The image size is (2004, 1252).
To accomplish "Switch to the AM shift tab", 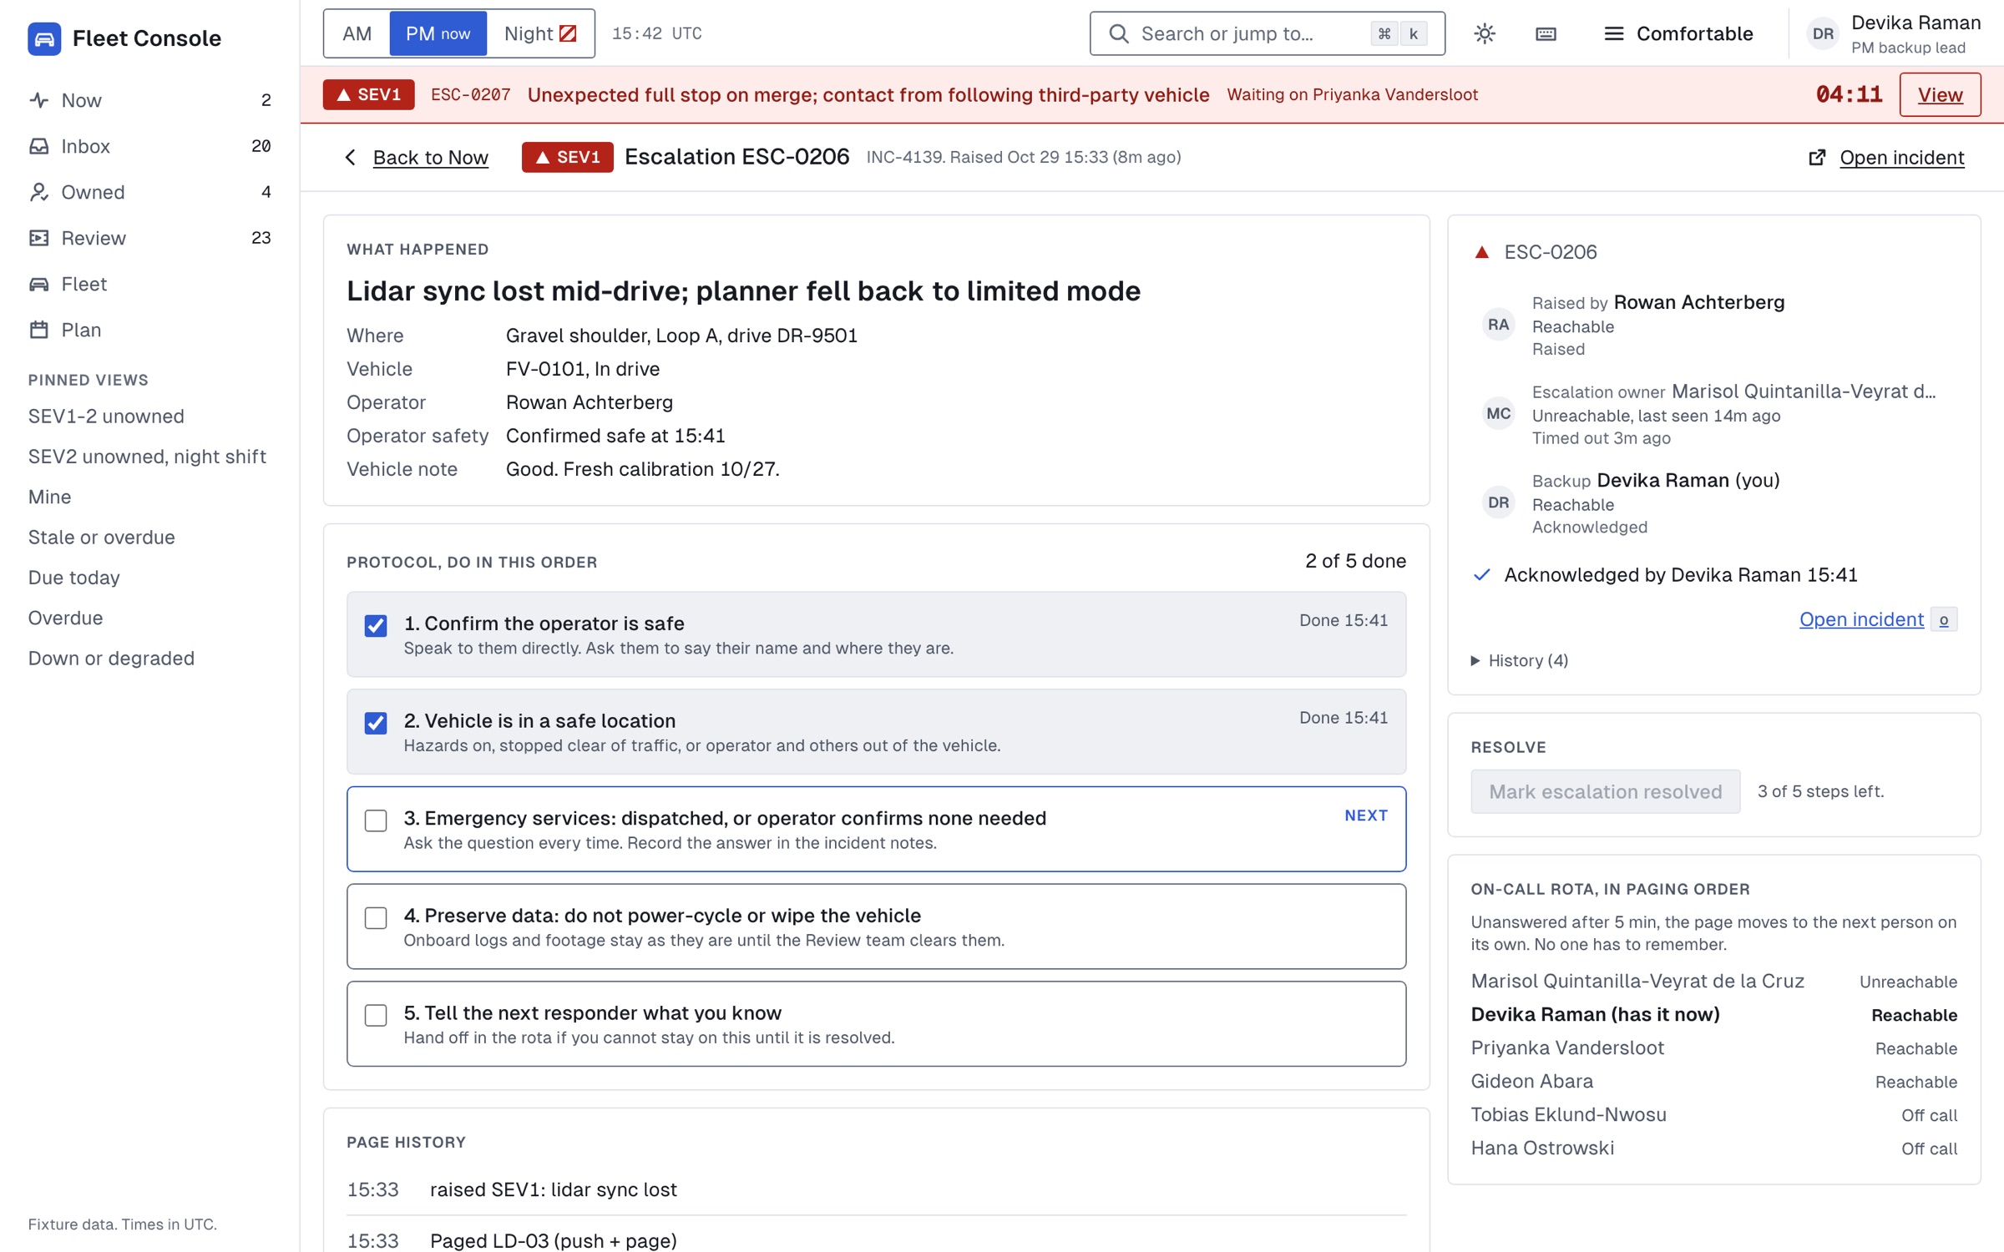I will [357, 33].
